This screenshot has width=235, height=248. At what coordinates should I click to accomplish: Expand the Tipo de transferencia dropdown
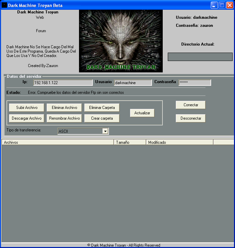(x=105, y=131)
